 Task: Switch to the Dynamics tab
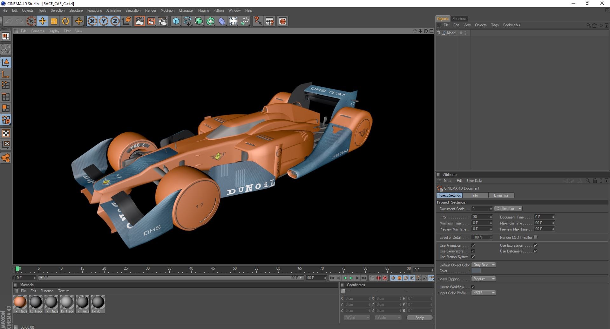point(501,195)
